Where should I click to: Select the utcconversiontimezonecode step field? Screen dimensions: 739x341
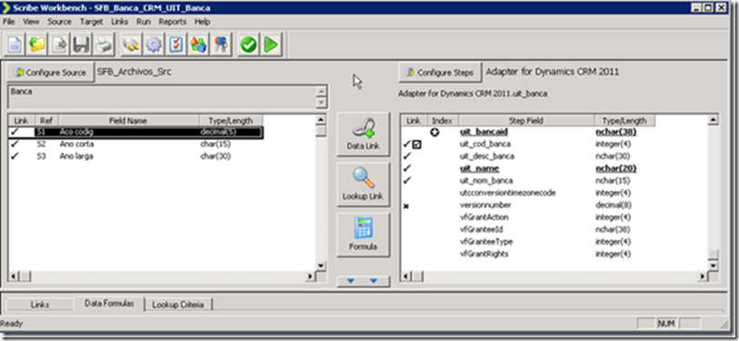pyautogui.click(x=507, y=193)
